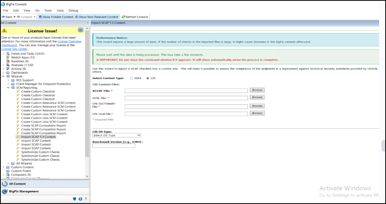Click the All Wizards folder icon
Image resolution: width=386 pixels, height=204 pixels.
point(13,163)
